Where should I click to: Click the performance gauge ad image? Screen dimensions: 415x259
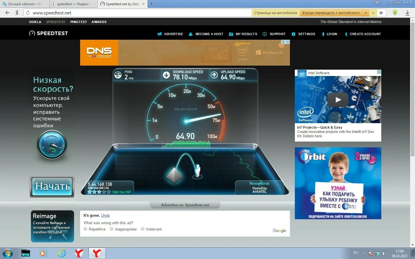(52, 145)
